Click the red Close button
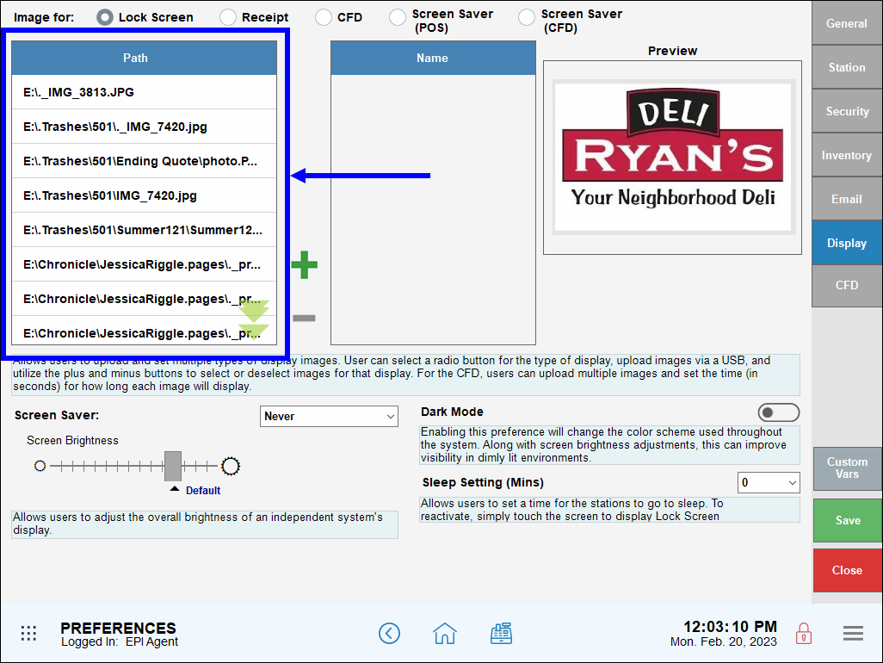Image resolution: width=883 pixels, height=663 pixels. point(847,570)
